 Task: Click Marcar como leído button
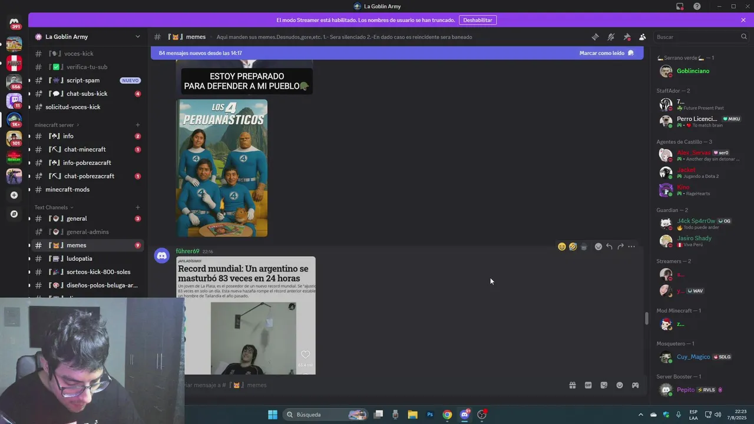pos(607,53)
